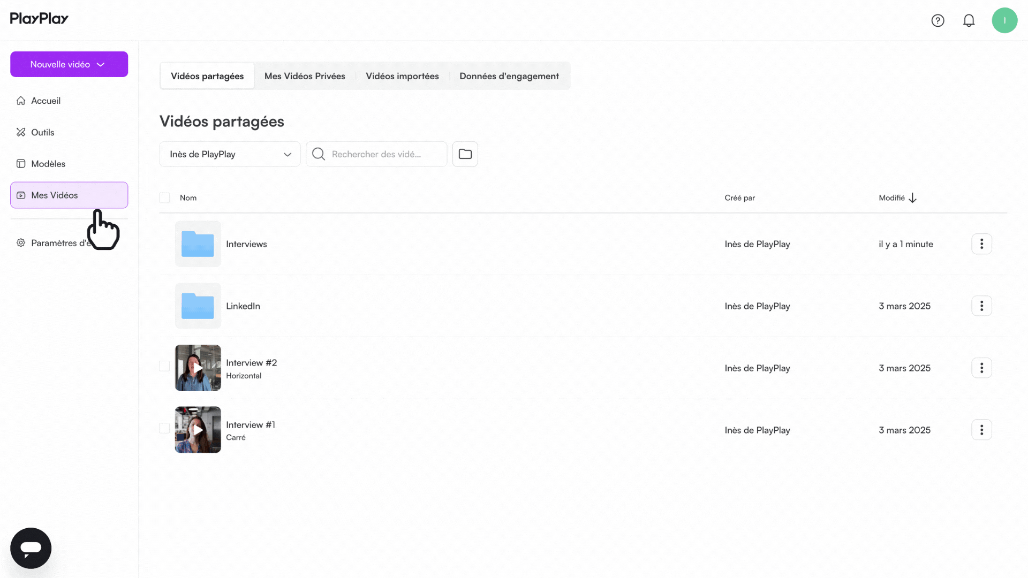
Task: Open more options for Interview #1
Action: click(981, 430)
